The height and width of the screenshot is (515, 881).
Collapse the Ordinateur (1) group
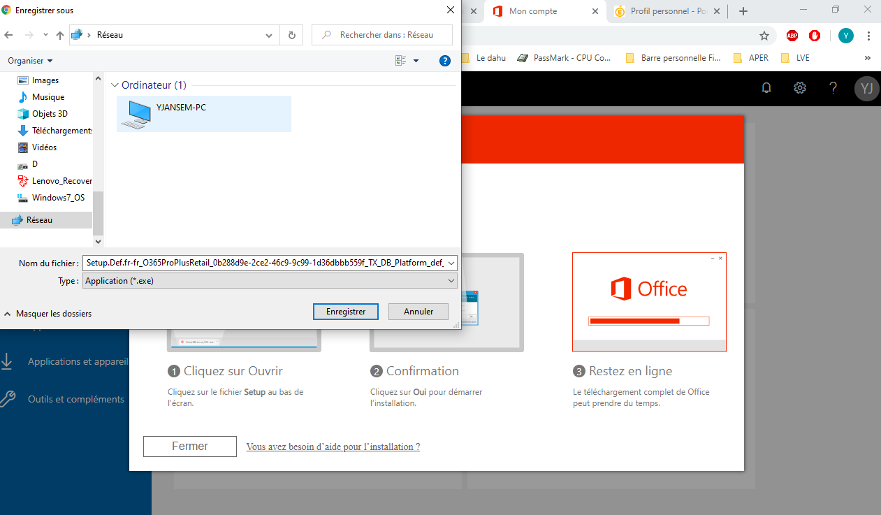pos(115,85)
